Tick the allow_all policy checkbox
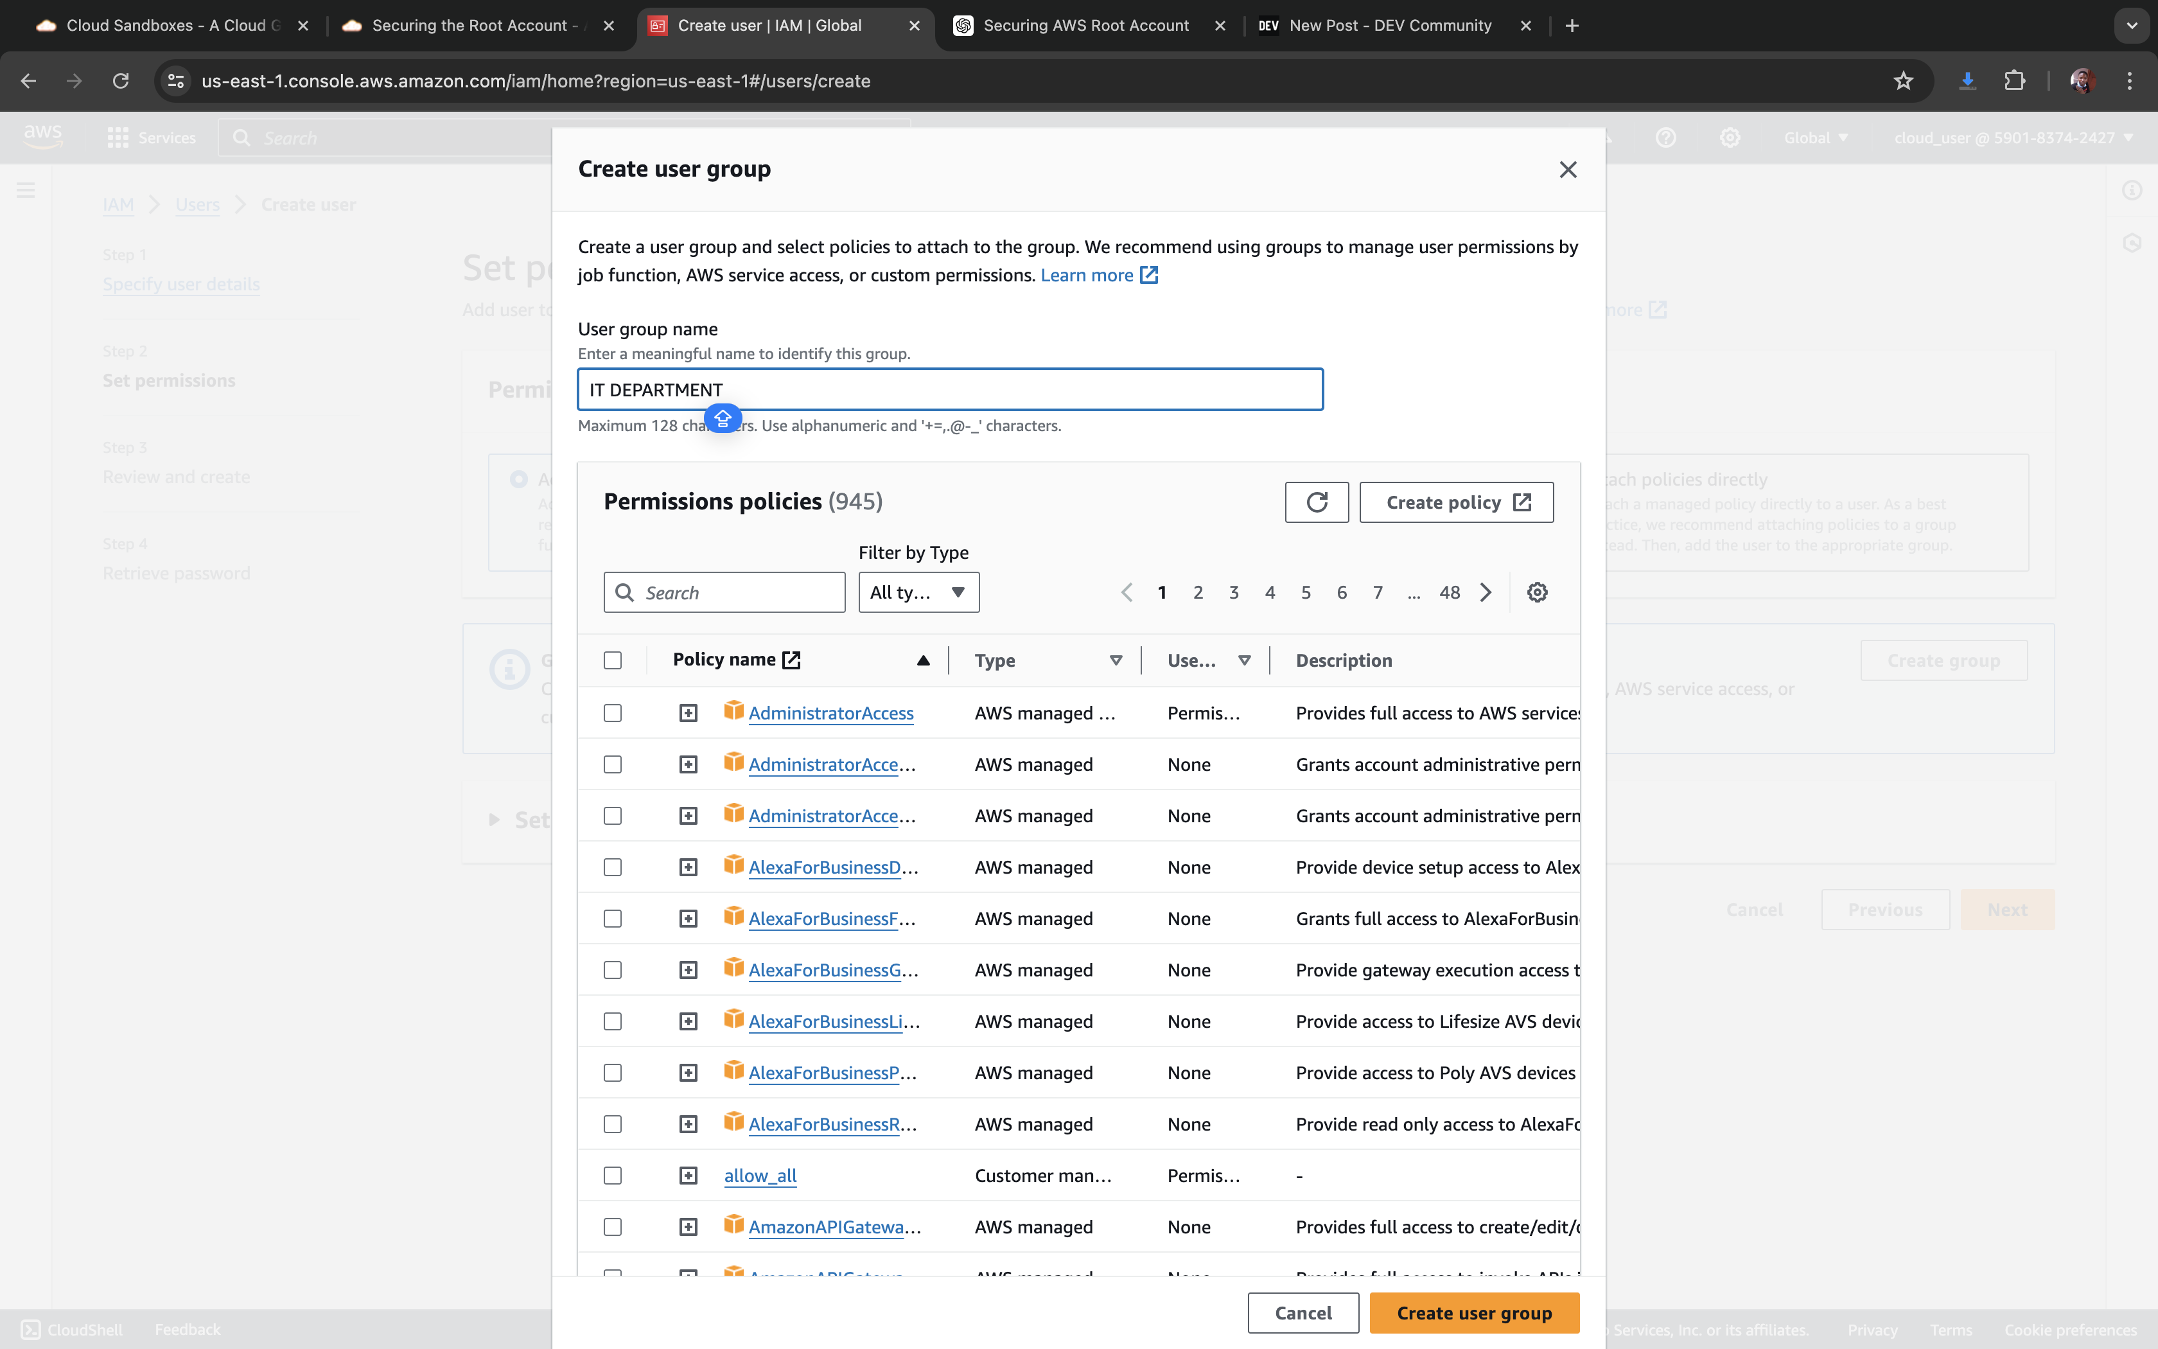2158x1349 pixels. 613,1176
